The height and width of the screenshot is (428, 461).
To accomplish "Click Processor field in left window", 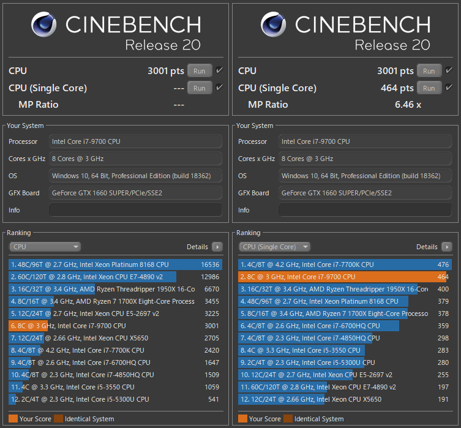I will 135,141.
